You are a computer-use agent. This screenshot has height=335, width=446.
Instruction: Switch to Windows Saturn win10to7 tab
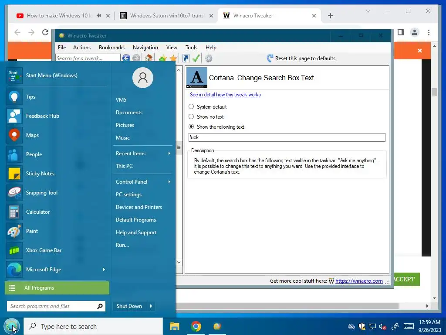pos(167,16)
